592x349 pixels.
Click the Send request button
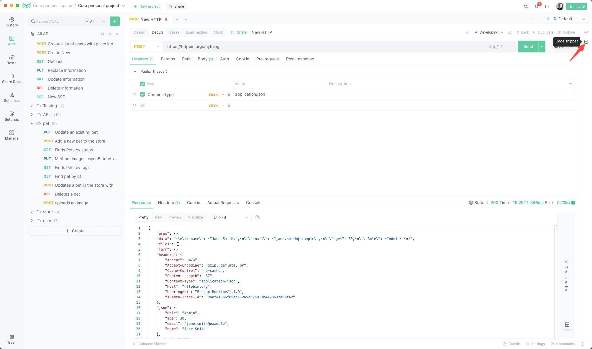(528, 47)
